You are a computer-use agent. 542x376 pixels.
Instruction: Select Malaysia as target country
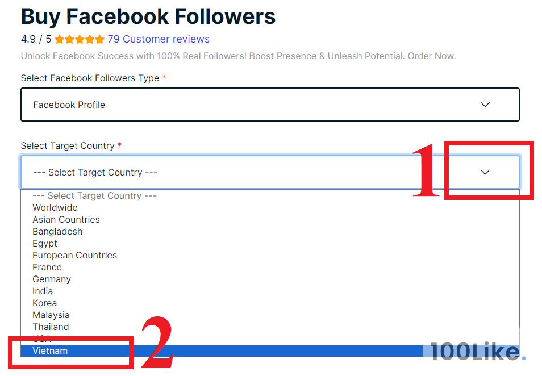click(51, 315)
